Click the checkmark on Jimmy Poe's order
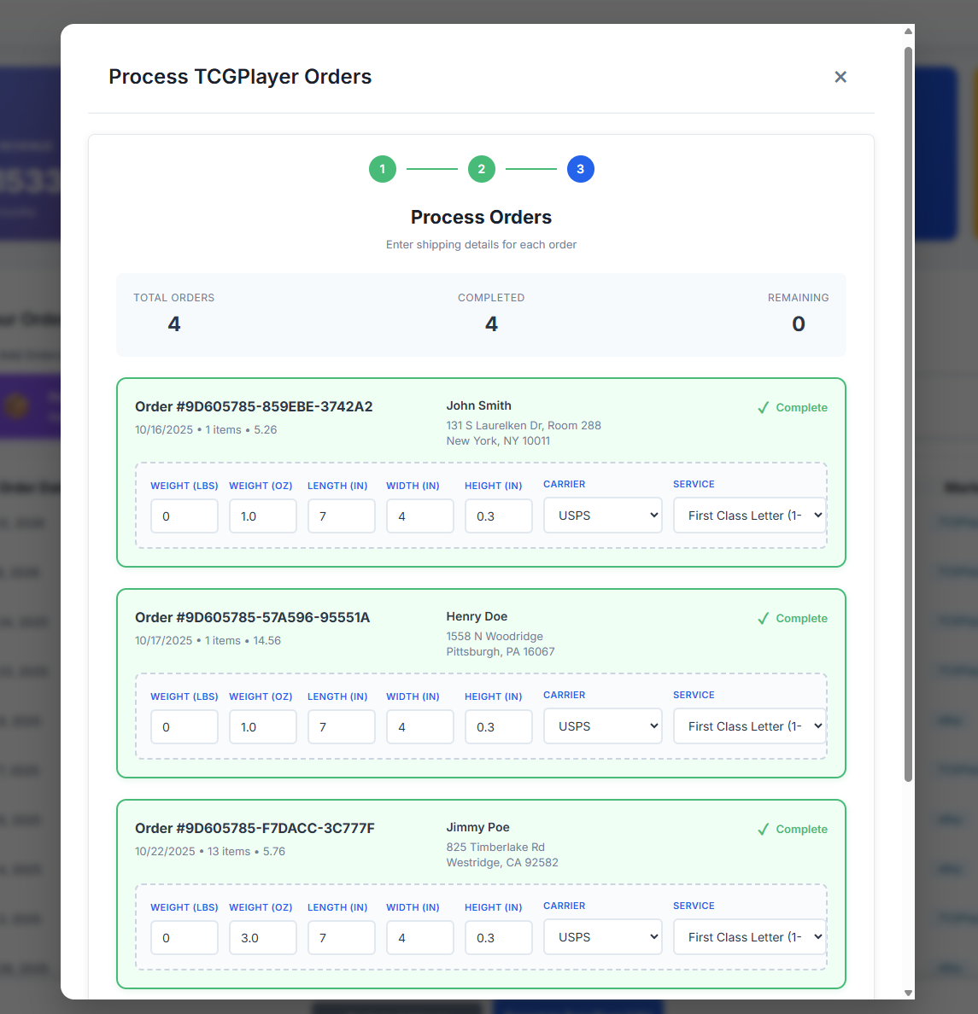 [763, 829]
